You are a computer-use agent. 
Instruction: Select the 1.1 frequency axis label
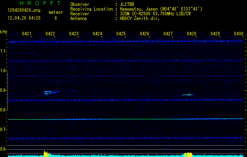coord(4,51)
